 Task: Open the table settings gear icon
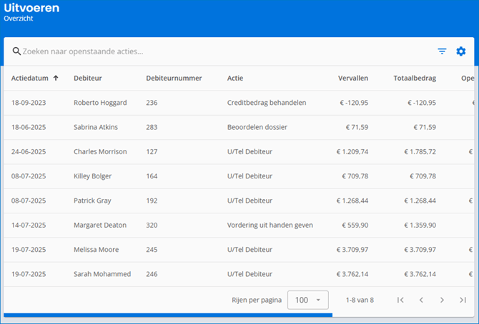pyautogui.click(x=461, y=51)
